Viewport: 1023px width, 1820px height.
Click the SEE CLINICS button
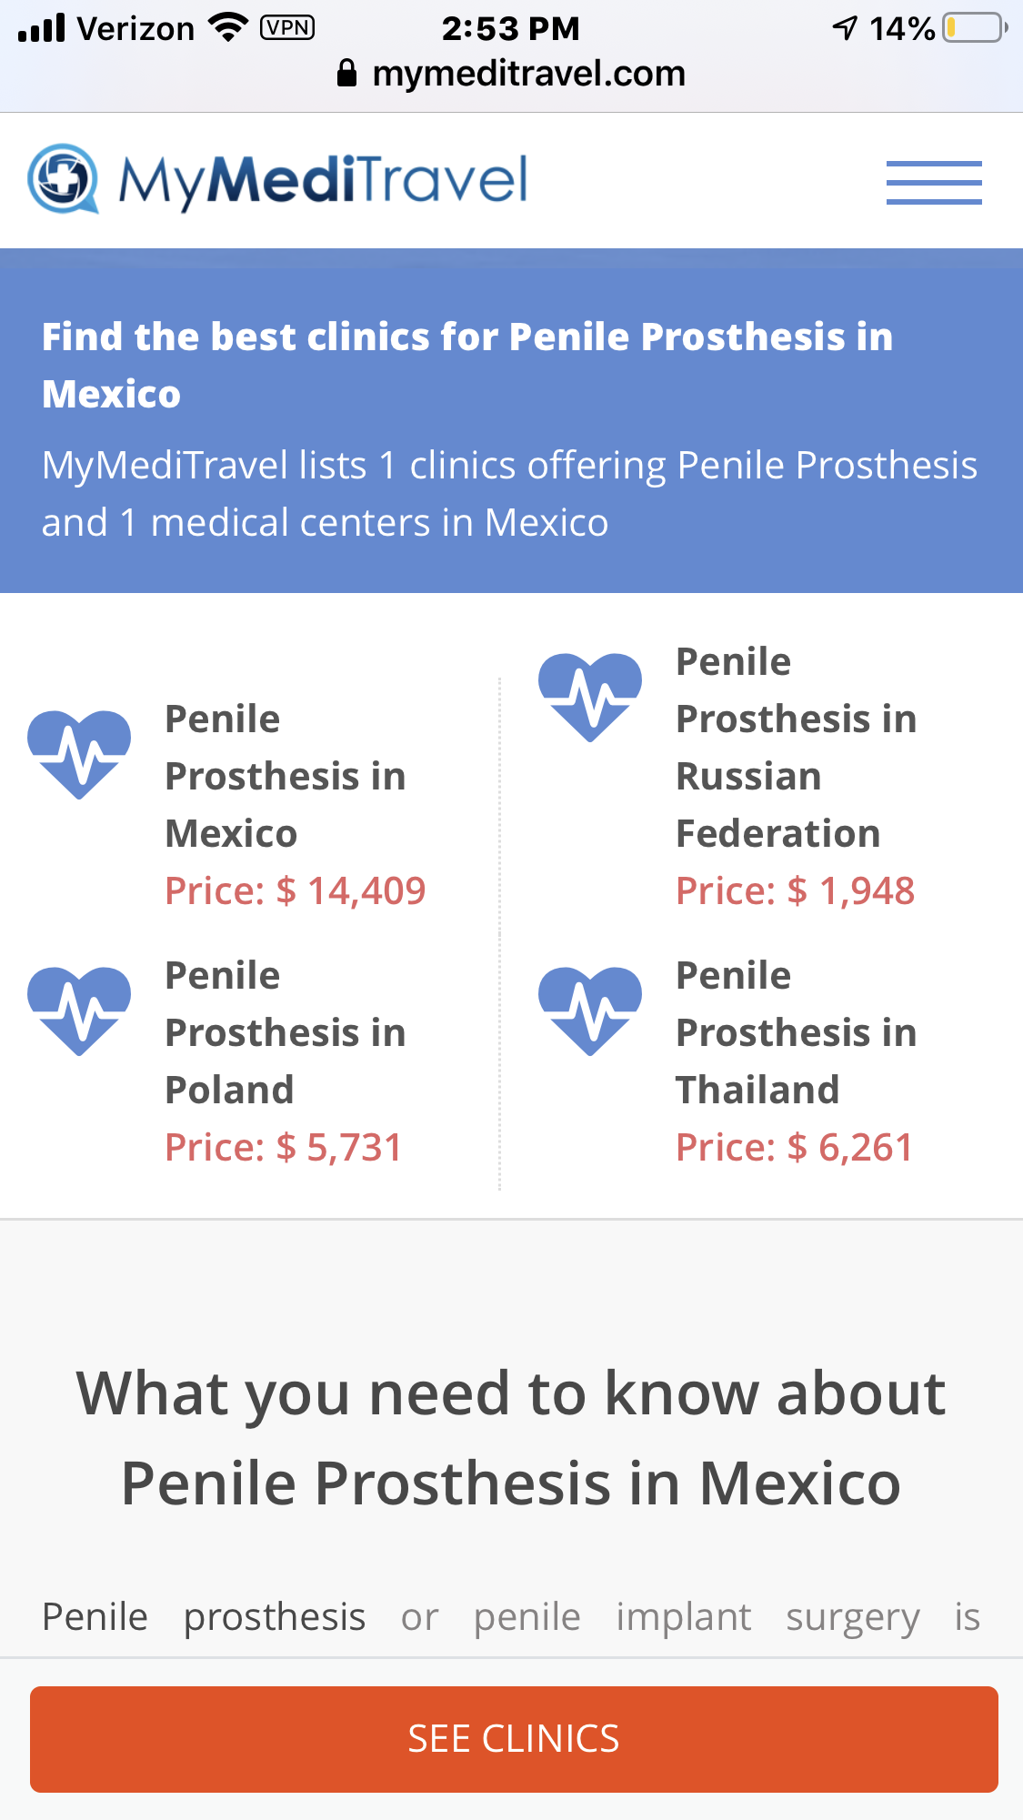tap(514, 1739)
